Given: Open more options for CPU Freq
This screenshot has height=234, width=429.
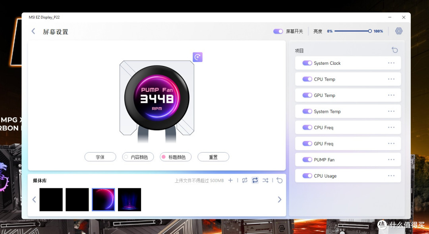Looking at the screenshot, I should (x=391, y=127).
